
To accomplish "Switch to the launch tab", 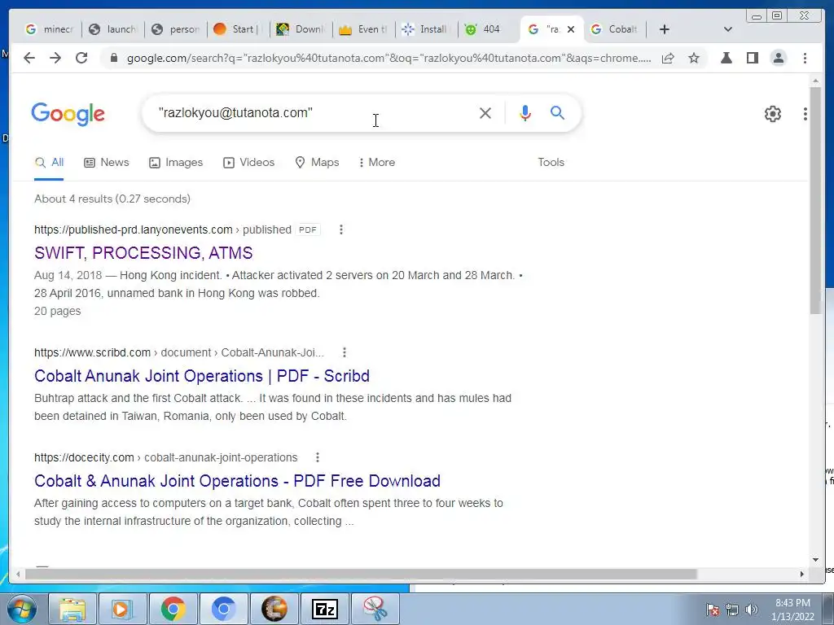I will click(x=112, y=29).
